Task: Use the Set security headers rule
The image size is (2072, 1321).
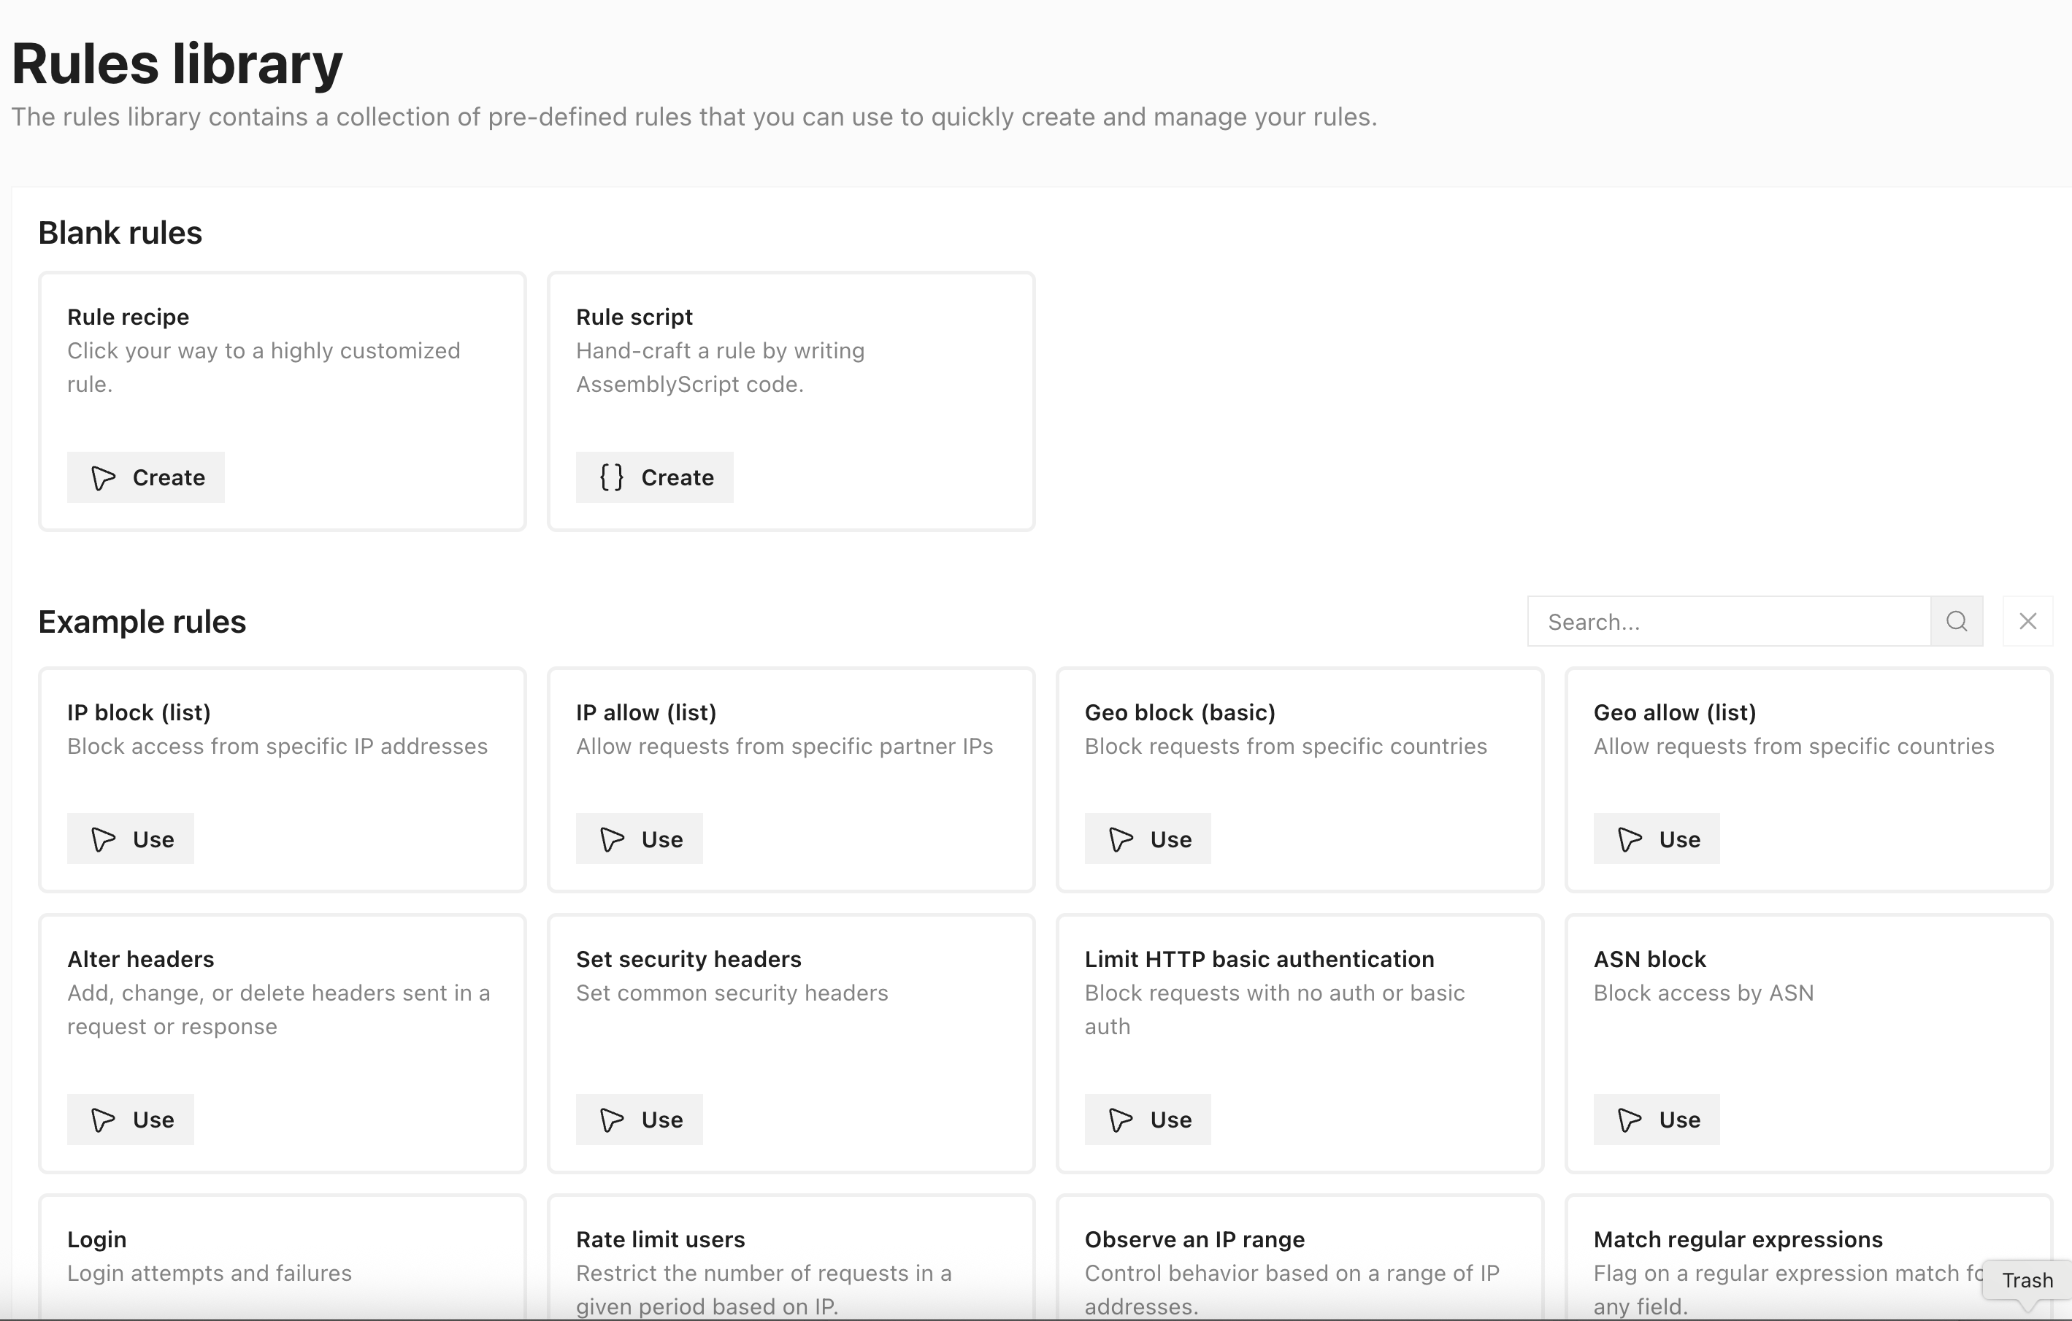Action: (x=640, y=1119)
